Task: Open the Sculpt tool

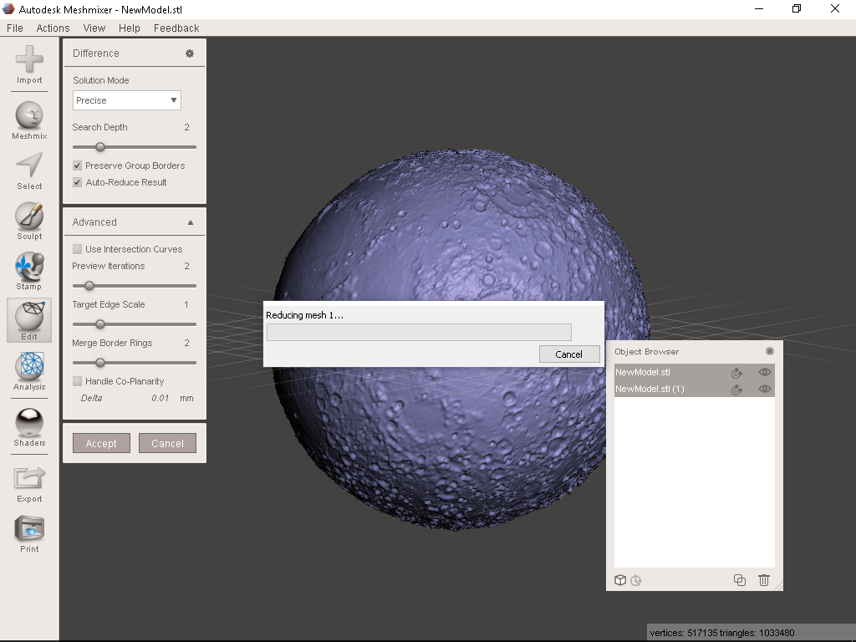Action: [x=29, y=221]
